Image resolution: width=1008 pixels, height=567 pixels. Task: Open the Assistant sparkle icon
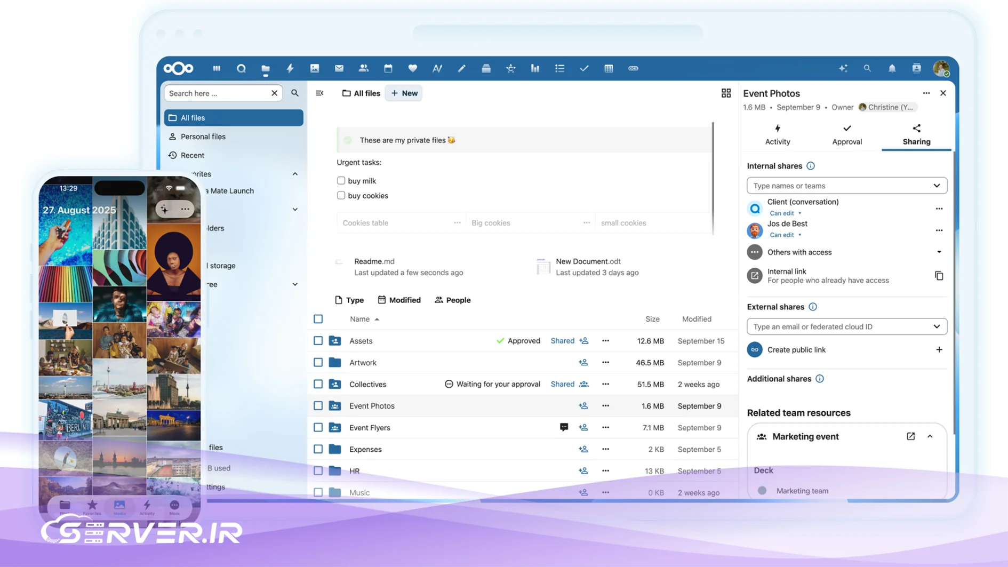point(843,68)
